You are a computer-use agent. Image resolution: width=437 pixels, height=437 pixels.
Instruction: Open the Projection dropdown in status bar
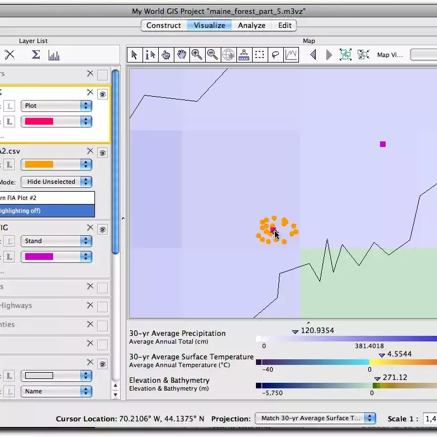(315, 418)
